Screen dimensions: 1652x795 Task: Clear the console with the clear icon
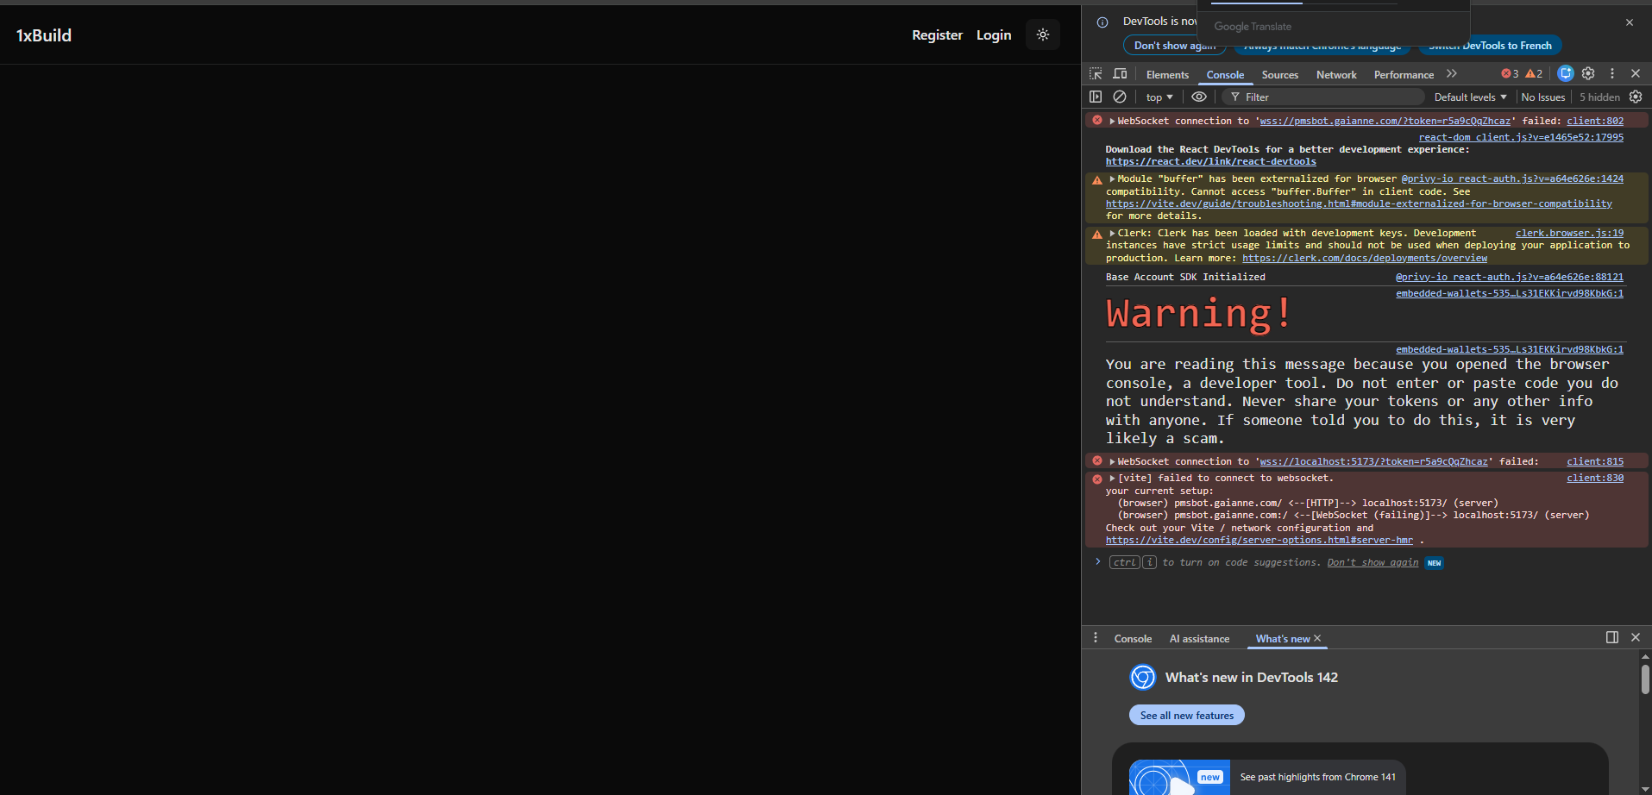[x=1120, y=97]
